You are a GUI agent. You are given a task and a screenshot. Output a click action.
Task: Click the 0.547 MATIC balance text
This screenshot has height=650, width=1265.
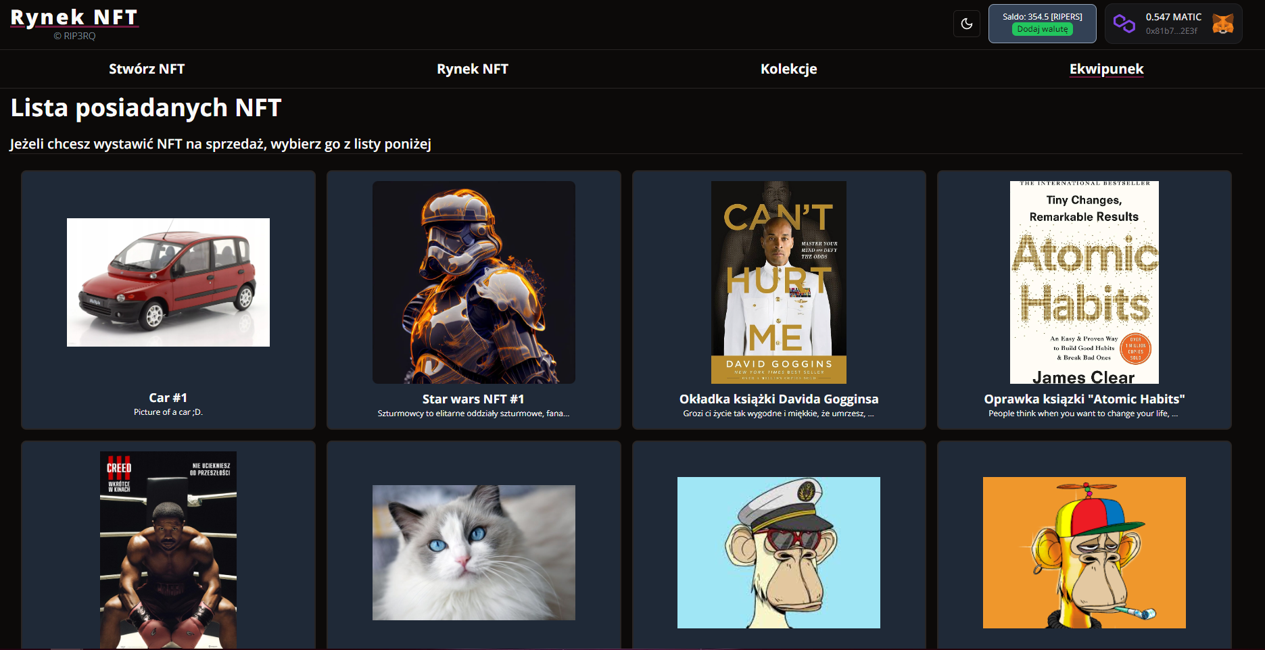pyautogui.click(x=1174, y=17)
